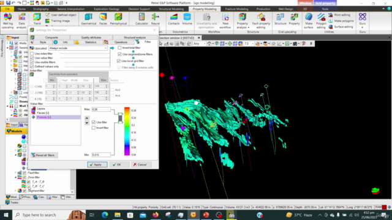Screen dimensions: 392x220
Task: Open the File menu
Action: pyautogui.click(x=7, y=9)
